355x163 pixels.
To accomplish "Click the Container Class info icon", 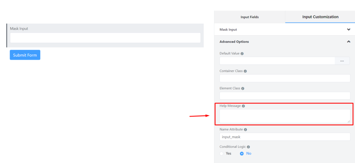I will (245, 71).
